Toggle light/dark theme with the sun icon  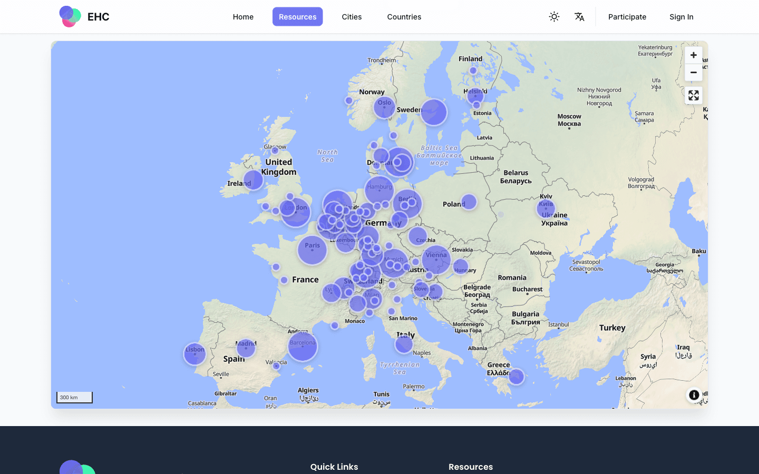pos(554,16)
